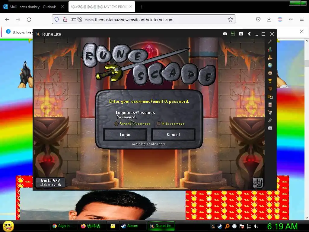Open the Notes panel in RuneLite sidebar
Image resolution: width=309 pixels, height=232 pixels.
(x=270, y=112)
